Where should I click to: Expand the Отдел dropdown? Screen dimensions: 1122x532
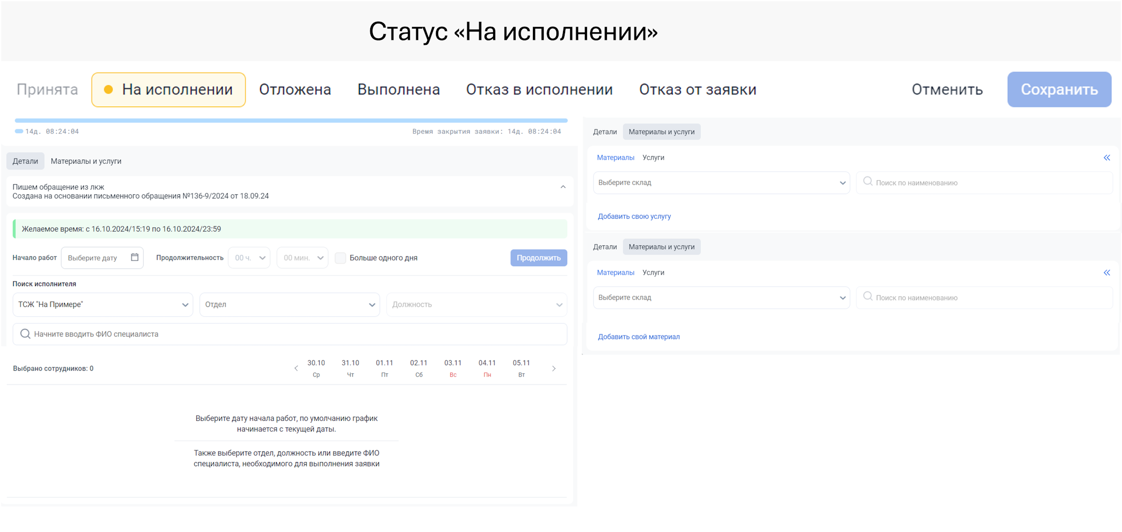(289, 305)
